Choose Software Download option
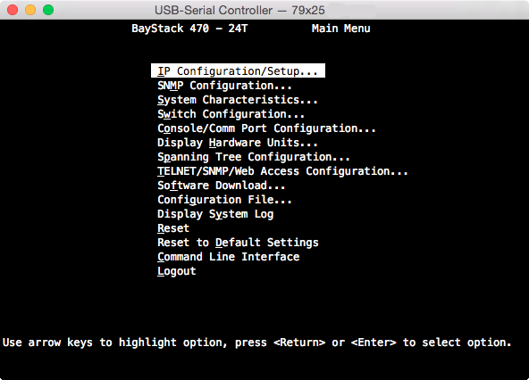 coord(222,186)
